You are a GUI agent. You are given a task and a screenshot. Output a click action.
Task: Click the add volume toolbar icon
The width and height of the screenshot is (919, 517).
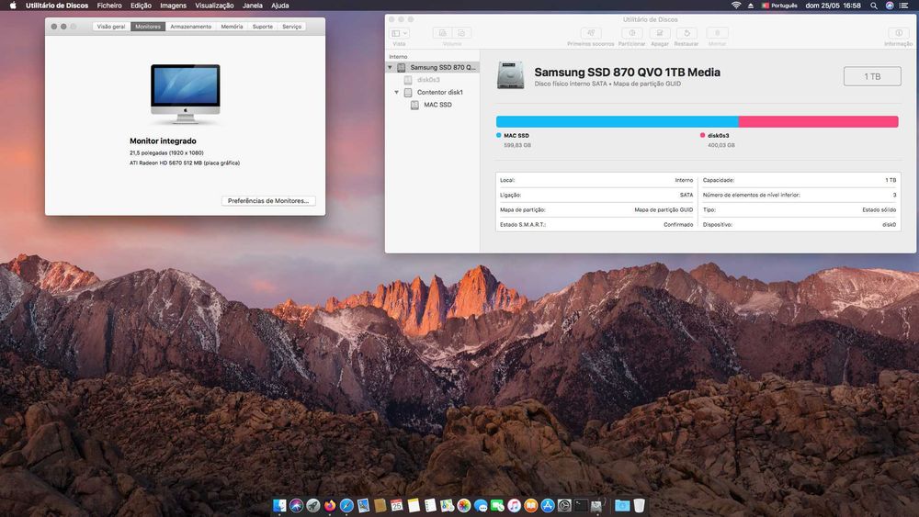(x=443, y=33)
